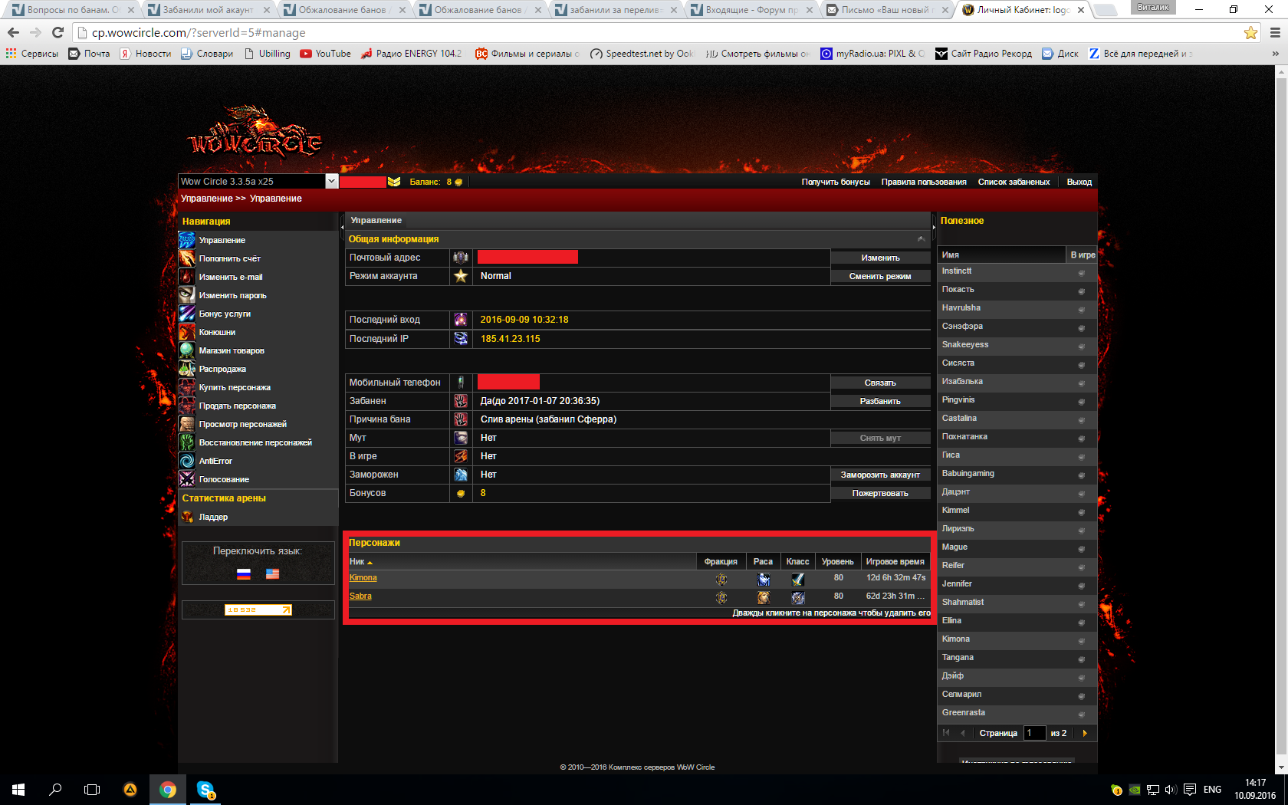This screenshot has width=1288, height=805.
Task: Click the AntiError swirl icon in navigation
Action: [x=187, y=461]
